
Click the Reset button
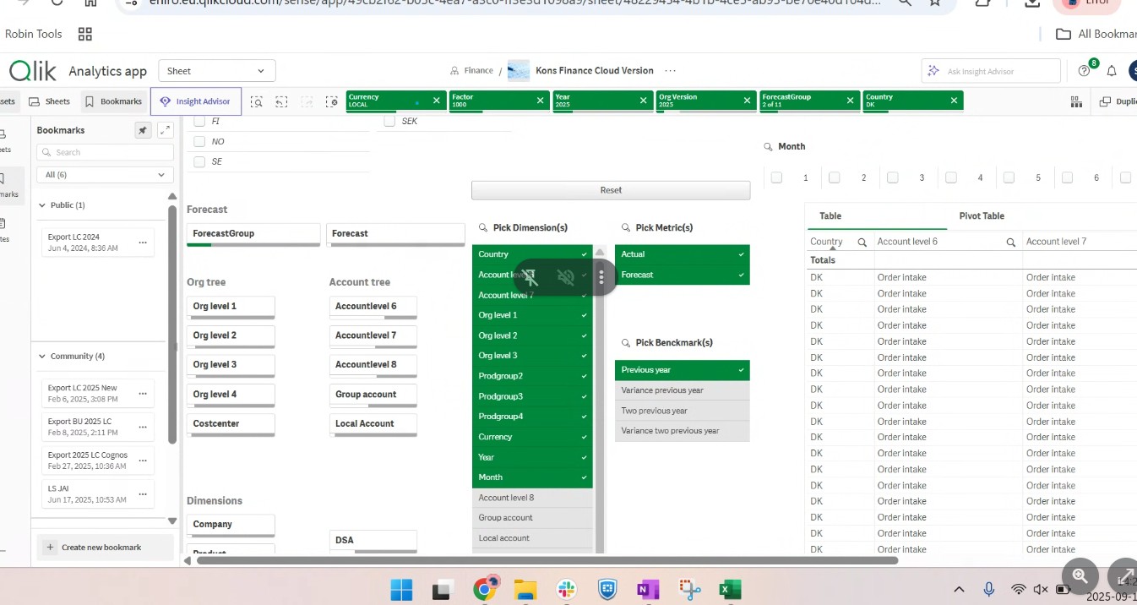611,190
